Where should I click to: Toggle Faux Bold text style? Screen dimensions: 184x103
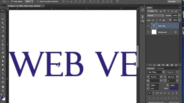click(149, 93)
